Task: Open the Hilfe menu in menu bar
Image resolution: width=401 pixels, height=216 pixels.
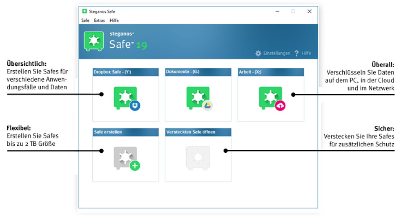Action: (x=114, y=21)
